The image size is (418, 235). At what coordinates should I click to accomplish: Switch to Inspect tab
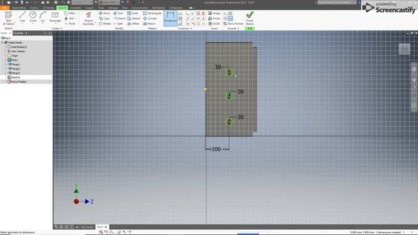click(89, 8)
